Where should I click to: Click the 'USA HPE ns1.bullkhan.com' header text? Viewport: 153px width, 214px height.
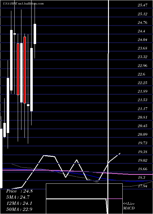tap(23, 4)
